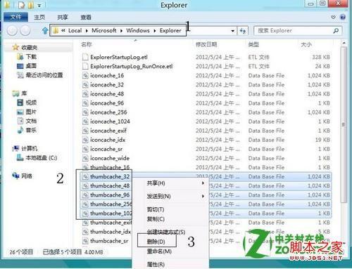Screen dimensions: 352x269
Task: Collapse the ribbon with the chevron
Action: coord(333,17)
